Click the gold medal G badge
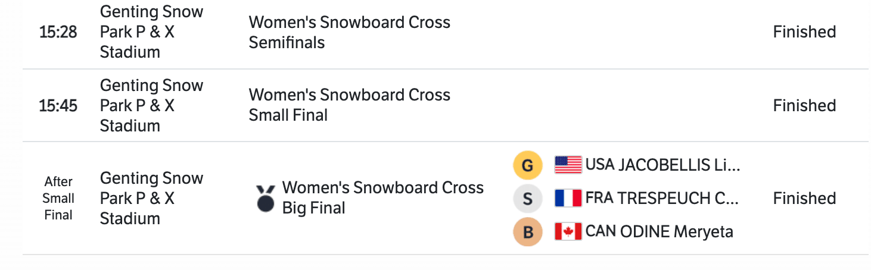Viewport: 871px width, 270px height. (x=527, y=165)
